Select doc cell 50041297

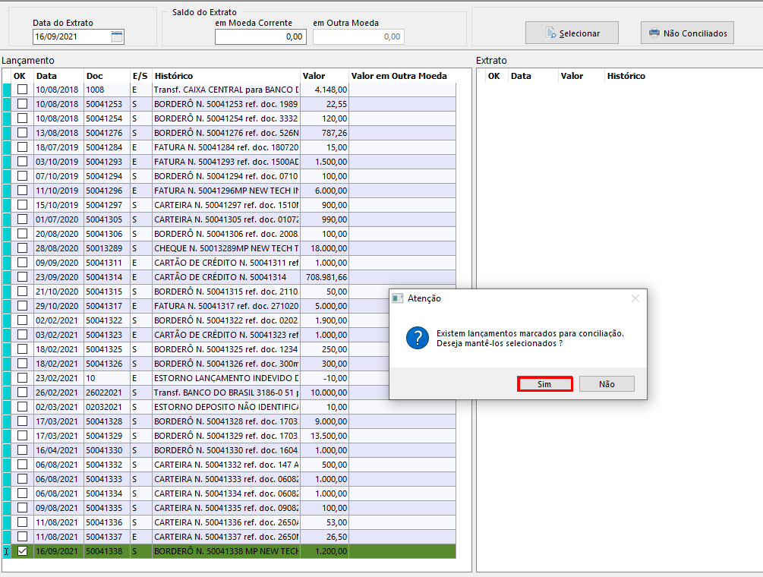pyautogui.click(x=107, y=205)
